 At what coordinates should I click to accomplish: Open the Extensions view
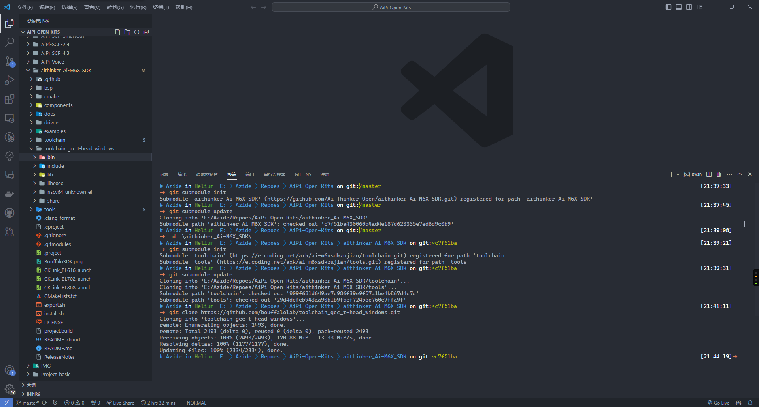[9, 99]
